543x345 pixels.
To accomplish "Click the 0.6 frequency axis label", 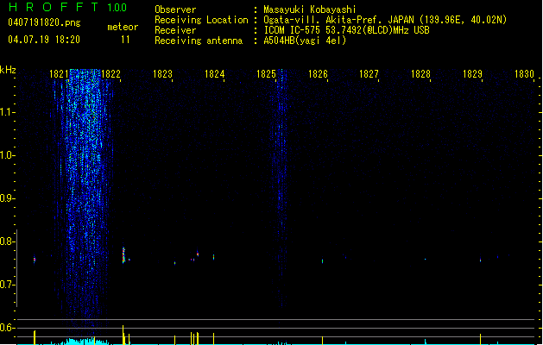I will point(7,328).
